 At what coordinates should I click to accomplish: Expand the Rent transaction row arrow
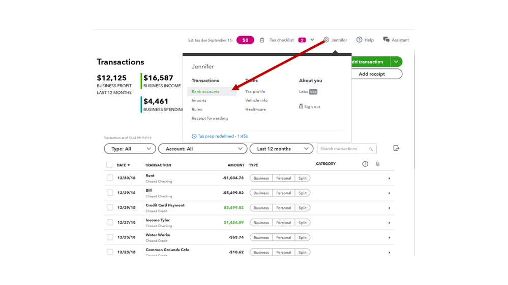click(x=389, y=179)
